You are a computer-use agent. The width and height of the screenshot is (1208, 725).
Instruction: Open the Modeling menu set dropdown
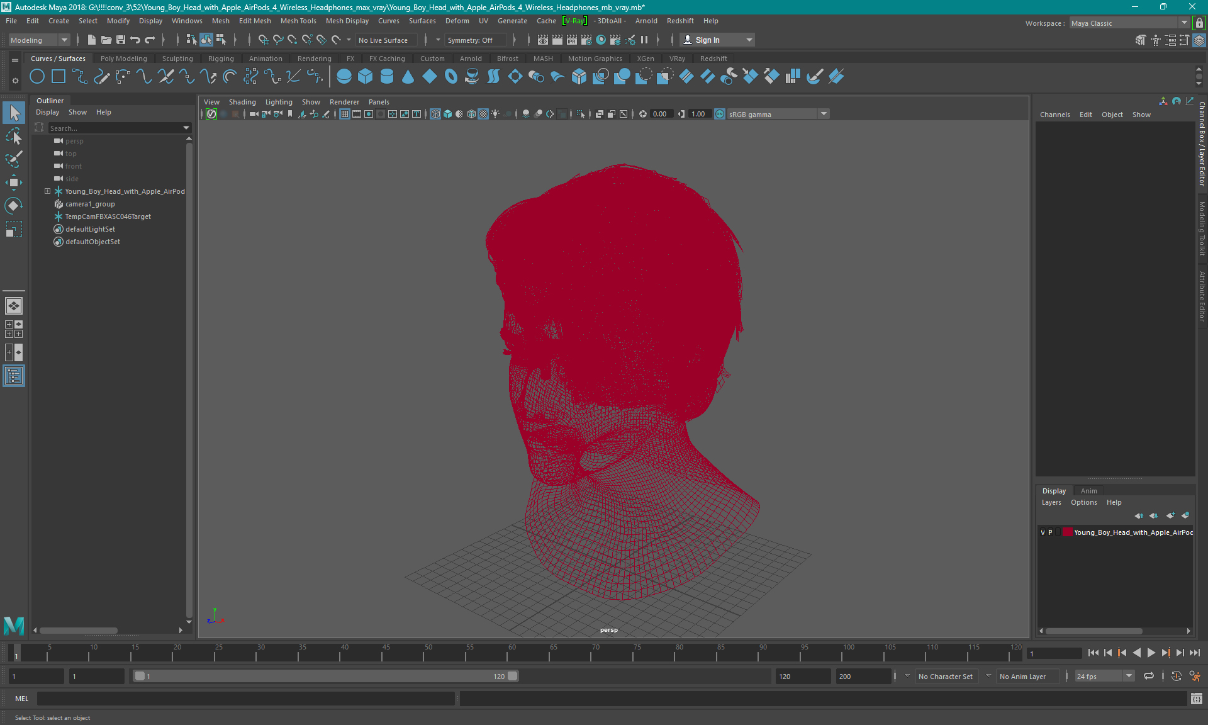click(39, 40)
